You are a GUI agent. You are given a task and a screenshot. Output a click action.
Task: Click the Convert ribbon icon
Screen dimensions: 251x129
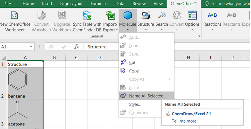pyautogui.click(x=176, y=15)
